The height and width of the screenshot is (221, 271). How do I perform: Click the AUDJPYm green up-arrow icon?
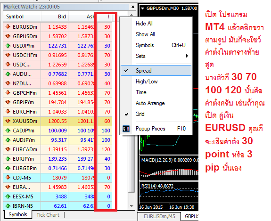[x=8, y=140]
